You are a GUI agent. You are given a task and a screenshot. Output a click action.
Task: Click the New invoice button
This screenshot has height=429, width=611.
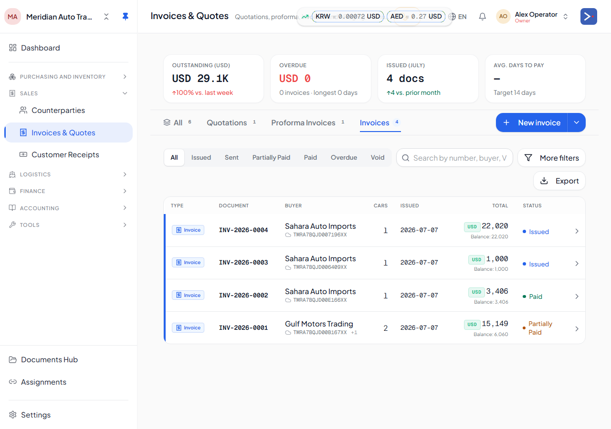531,123
